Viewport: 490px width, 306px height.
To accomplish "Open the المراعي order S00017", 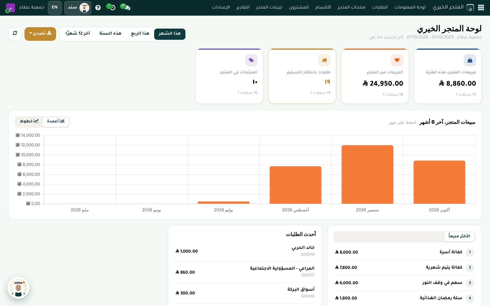I will [x=245, y=272].
